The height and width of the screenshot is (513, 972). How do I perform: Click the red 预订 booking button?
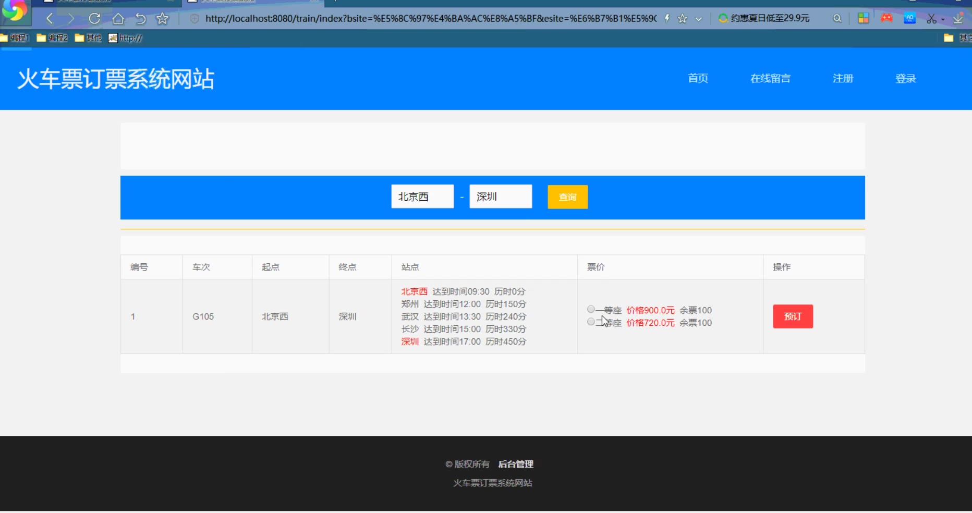pos(793,316)
